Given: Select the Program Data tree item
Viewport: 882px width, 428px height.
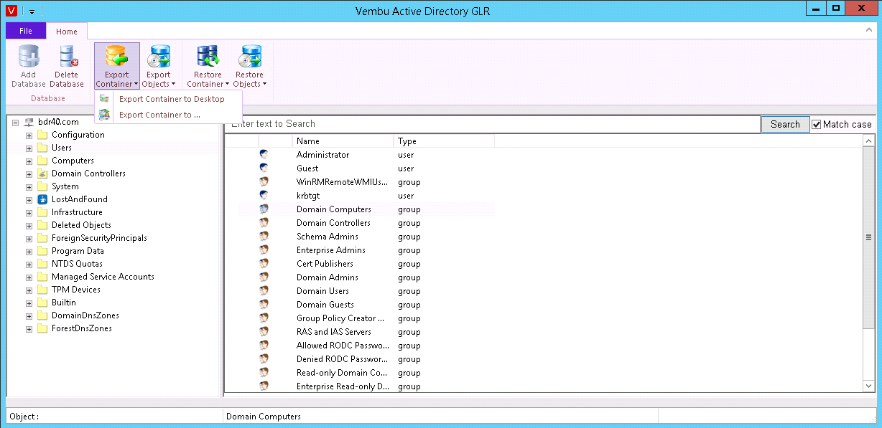Looking at the screenshot, I should (x=78, y=251).
